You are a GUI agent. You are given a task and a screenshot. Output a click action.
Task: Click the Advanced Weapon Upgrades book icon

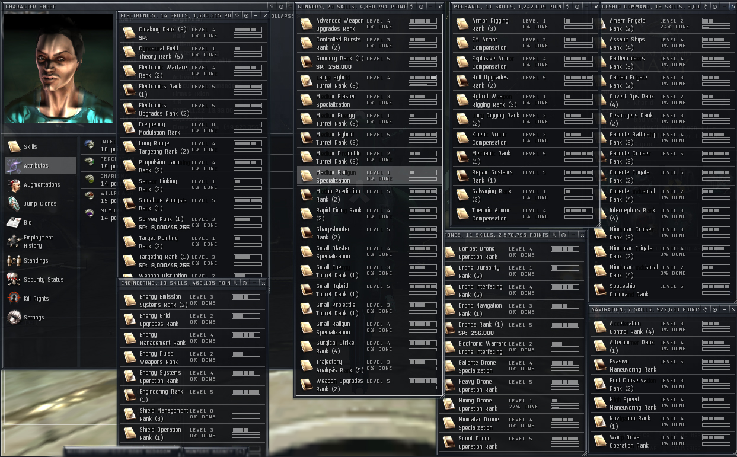coord(307,24)
